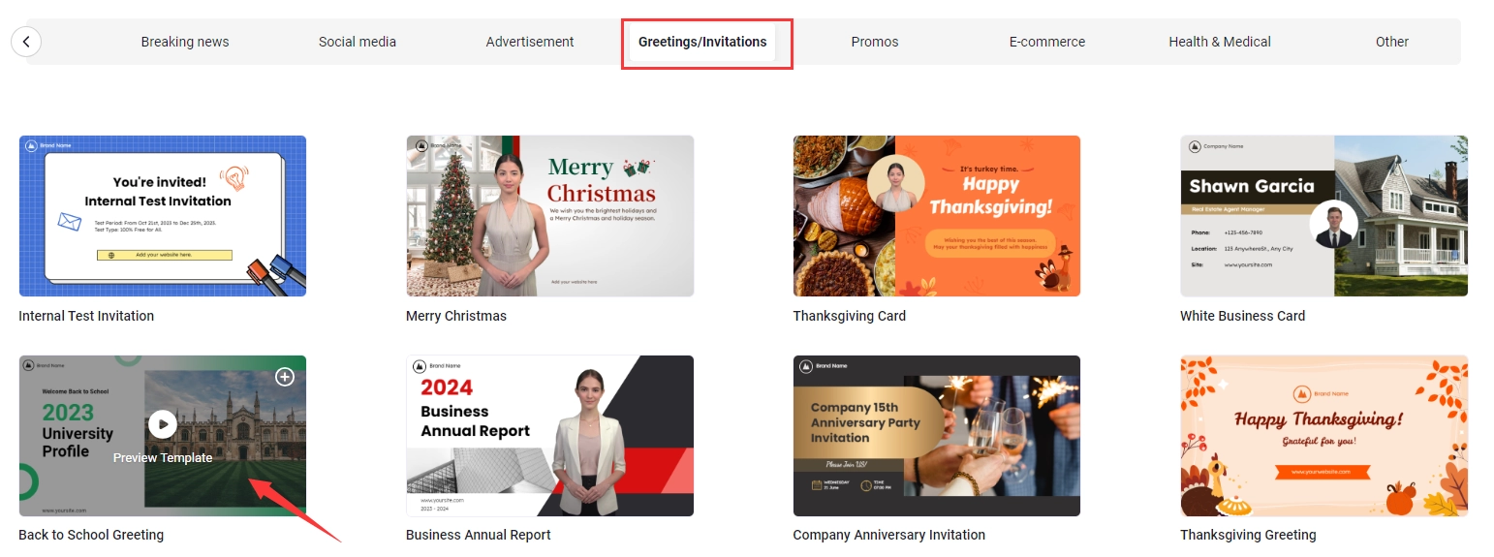Switch to the Social media tab
Screen dimensions: 1494x557
(358, 42)
